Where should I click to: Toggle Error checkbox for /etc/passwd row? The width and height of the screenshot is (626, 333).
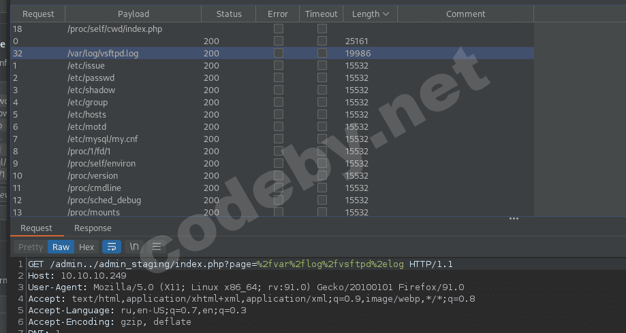click(x=279, y=77)
